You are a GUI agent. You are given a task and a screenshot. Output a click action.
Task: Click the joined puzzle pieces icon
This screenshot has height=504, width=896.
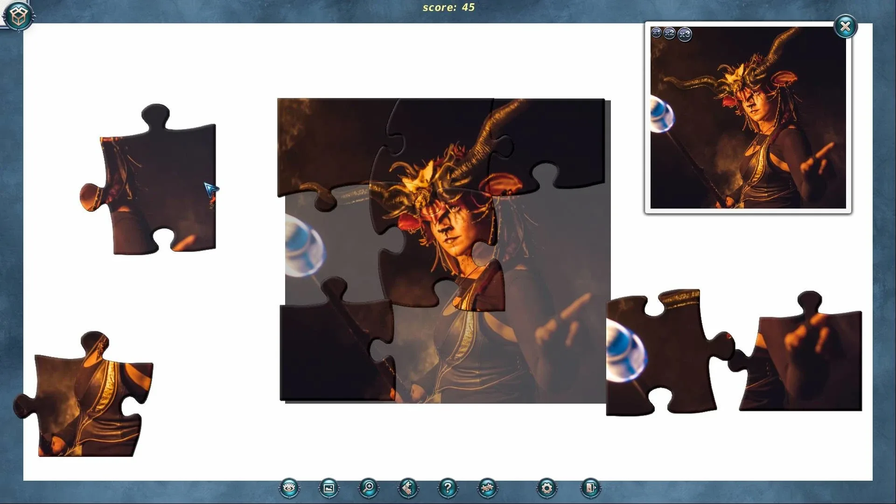487,488
